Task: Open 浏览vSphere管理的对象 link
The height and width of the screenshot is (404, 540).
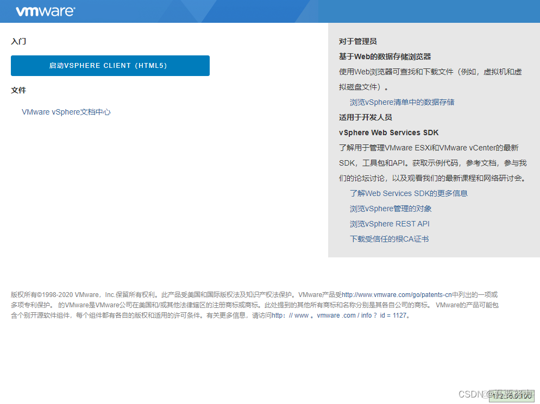Action: pyautogui.click(x=391, y=209)
